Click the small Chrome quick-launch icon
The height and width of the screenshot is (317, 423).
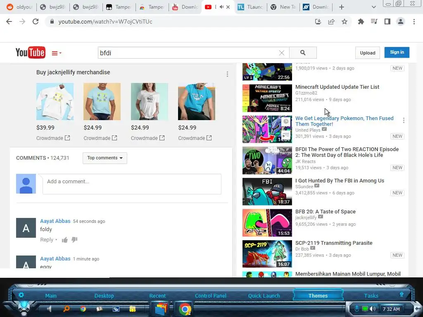(x=83, y=309)
